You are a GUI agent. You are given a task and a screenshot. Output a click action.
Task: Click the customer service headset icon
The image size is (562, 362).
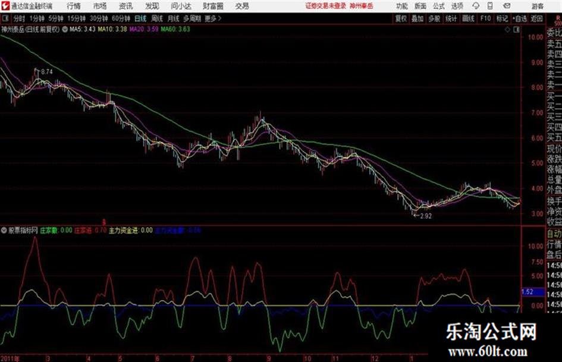(476, 6)
